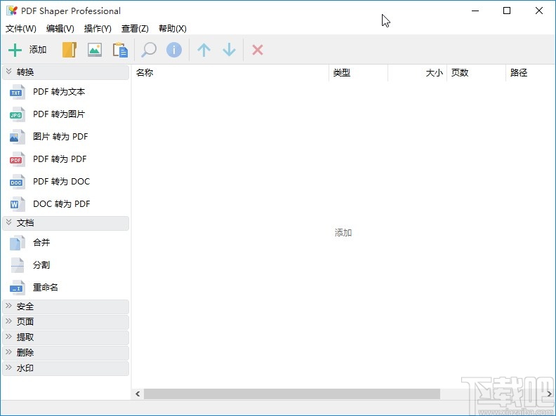
Task: Click the PDF Shaper app logo icon
Action: pyautogui.click(x=12, y=11)
